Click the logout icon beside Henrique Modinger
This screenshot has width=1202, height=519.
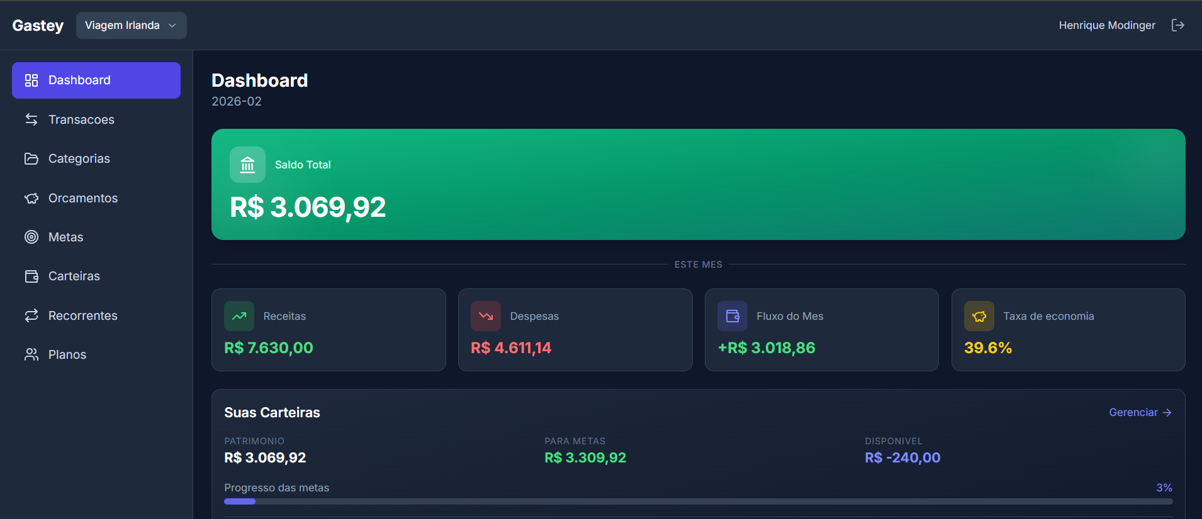coord(1177,25)
